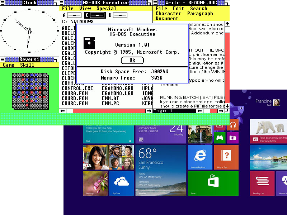
Task: Select COURB.FON in the file list
Action: click(75, 98)
